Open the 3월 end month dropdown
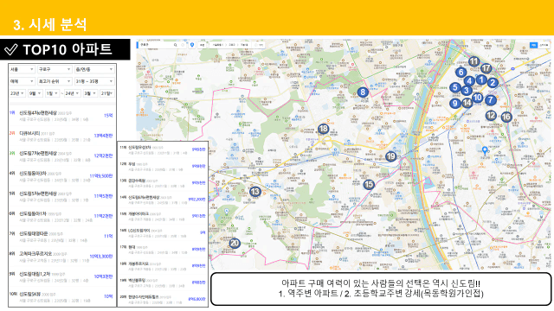 (90, 93)
